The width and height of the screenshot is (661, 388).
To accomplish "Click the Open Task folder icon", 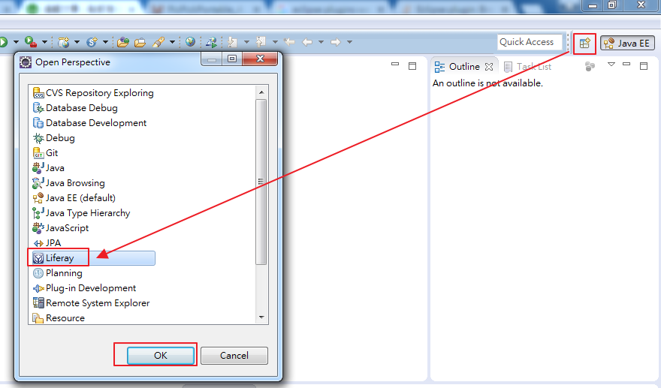I will pyautogui.click(x=140, y=42).
